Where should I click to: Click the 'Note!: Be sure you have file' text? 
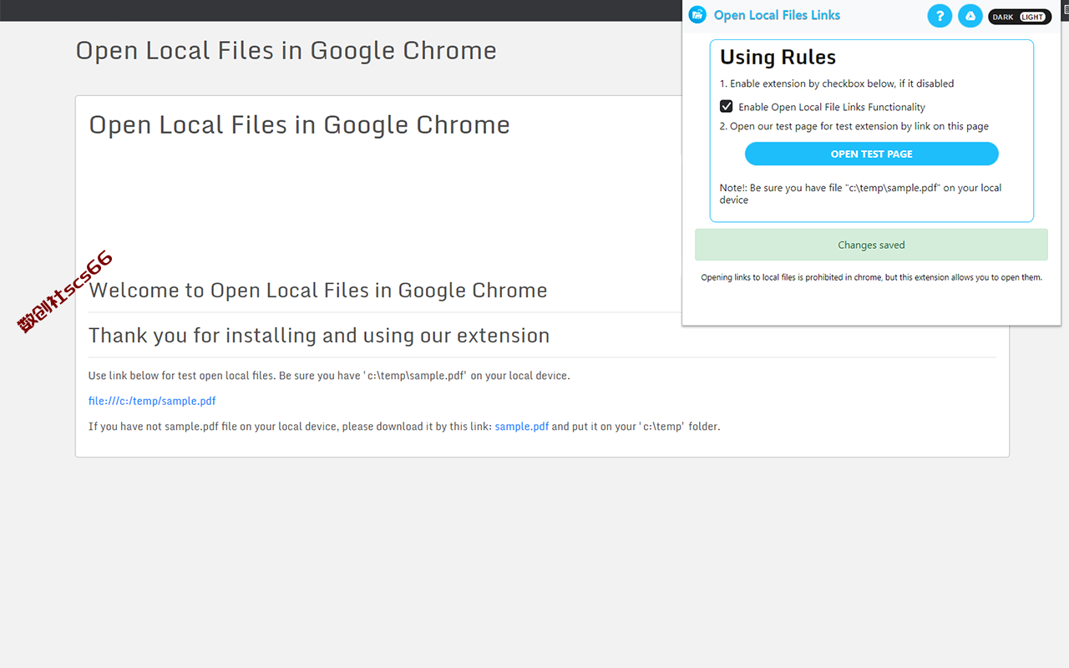pyautogui.click(x=861, y=194)
